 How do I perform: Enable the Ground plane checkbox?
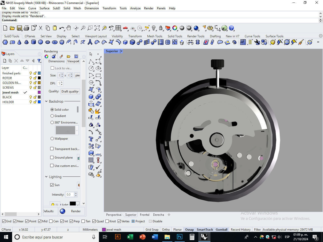tap(52, 158)
